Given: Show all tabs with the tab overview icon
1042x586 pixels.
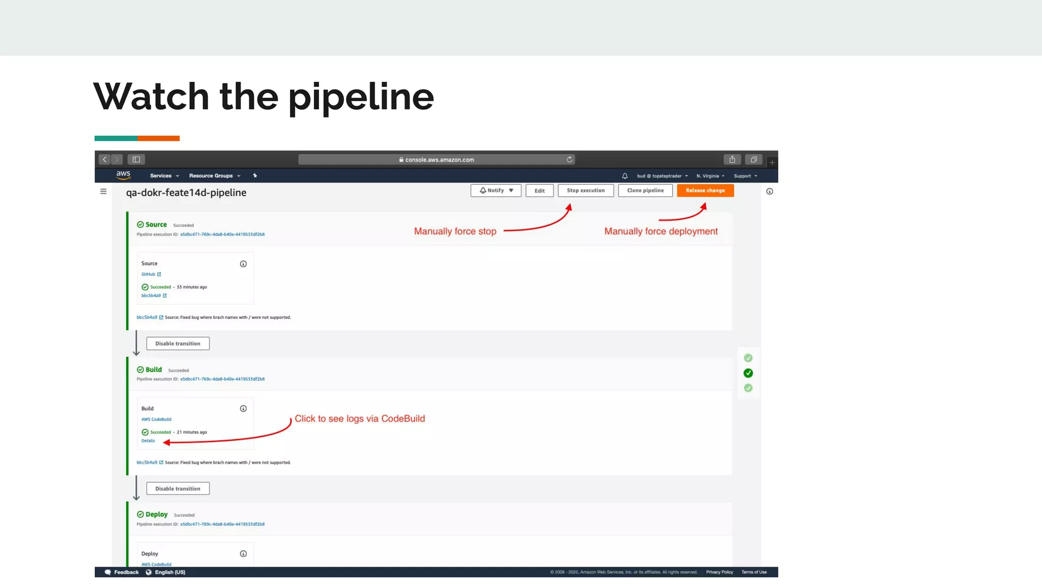Looking at the screenshot, I should [x=754, y=160].
